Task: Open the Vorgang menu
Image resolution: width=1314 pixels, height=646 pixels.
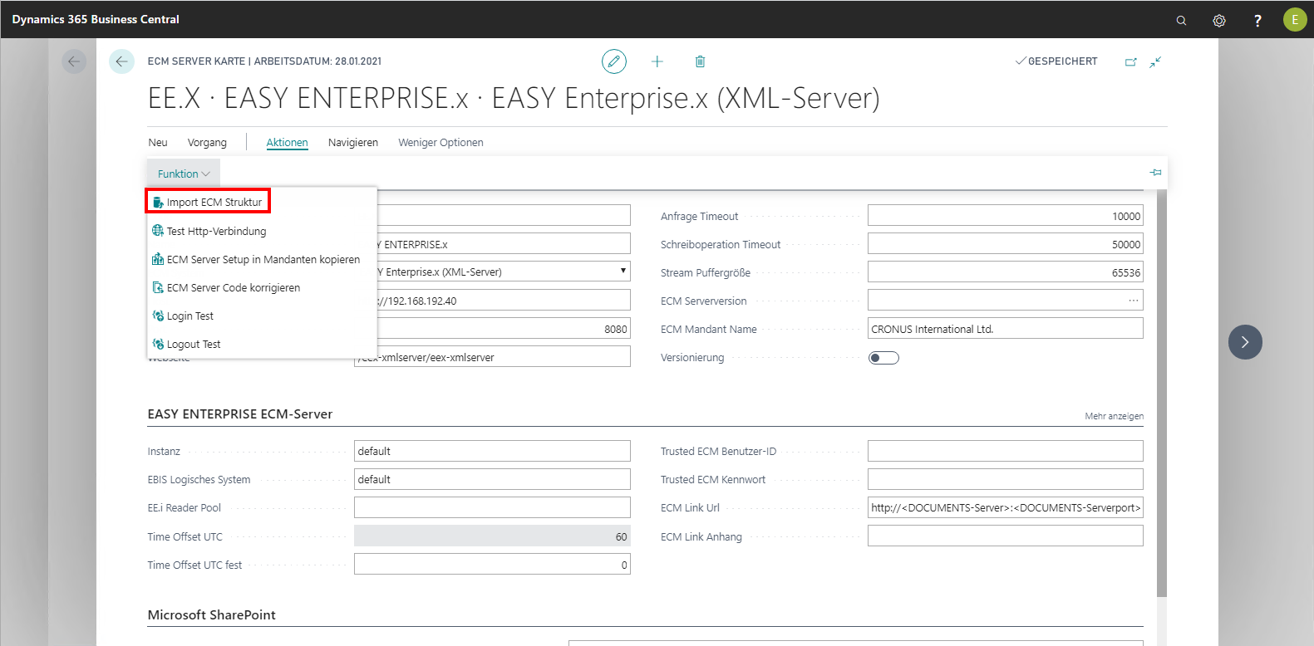Action: (x=207, y=143)
